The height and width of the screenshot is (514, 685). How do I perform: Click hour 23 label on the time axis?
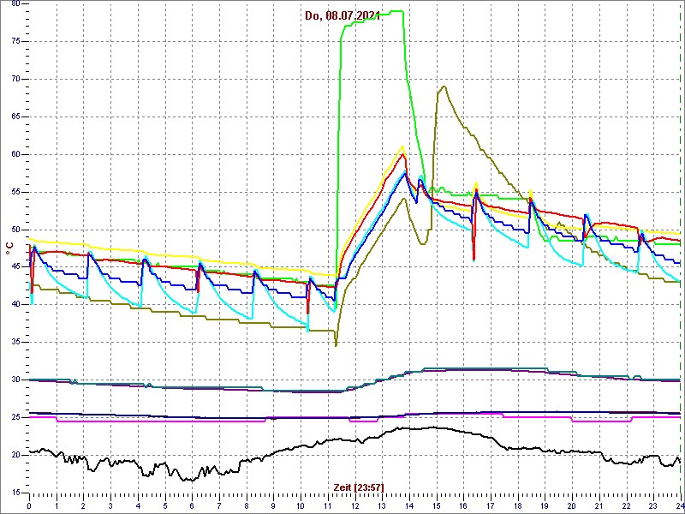pyautogui.click(x=652, y=505)
